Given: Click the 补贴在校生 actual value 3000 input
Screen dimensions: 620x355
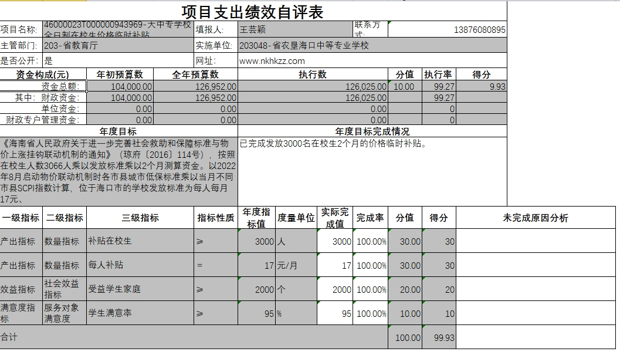Looking at the screenshot, I should pos(334,241).
